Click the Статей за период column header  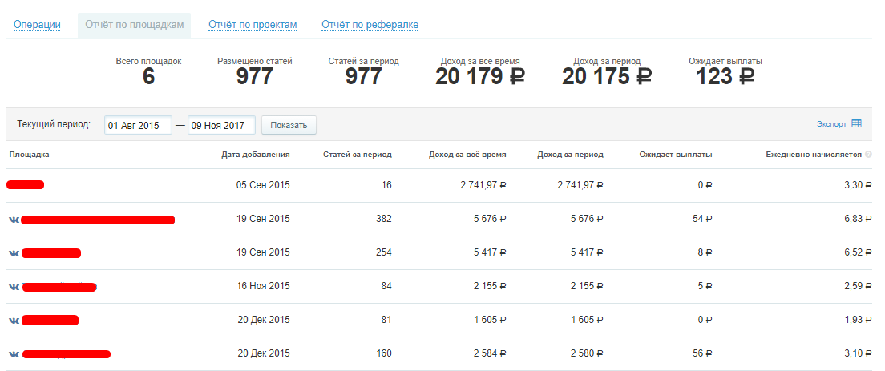point(357,155)
